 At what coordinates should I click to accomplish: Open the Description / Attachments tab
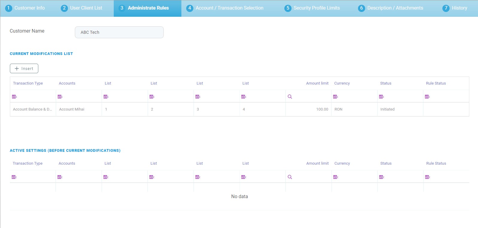391,8
